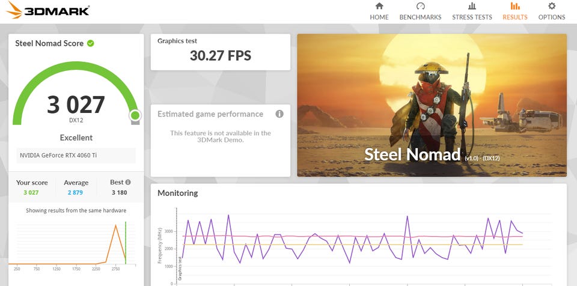The image size is (577, 286).
Task: Click the 30.27 FPS graphics test result
Action: (221, 56)
